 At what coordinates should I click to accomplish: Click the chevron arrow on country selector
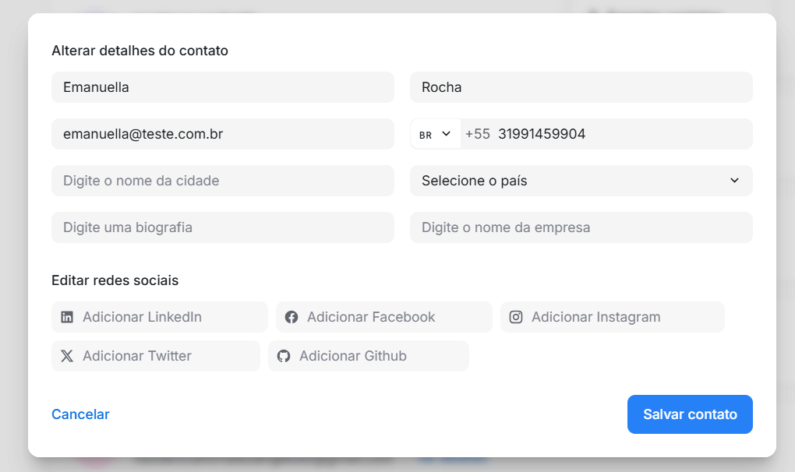pos(734,181)
